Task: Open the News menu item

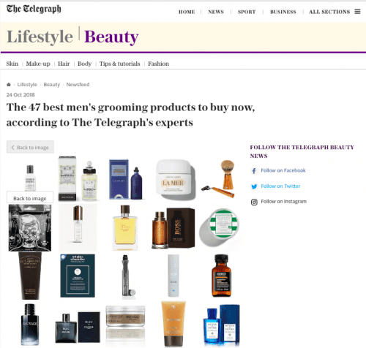Action: point(216,12)
